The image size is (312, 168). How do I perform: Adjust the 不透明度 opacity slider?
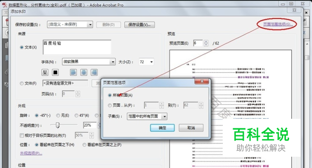point(58,125)
